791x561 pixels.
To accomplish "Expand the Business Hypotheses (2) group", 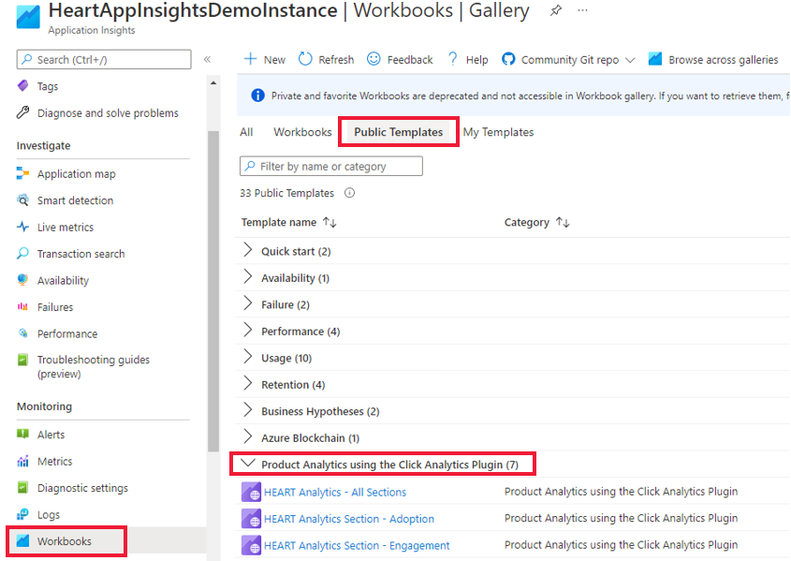I will coord(248,410).
